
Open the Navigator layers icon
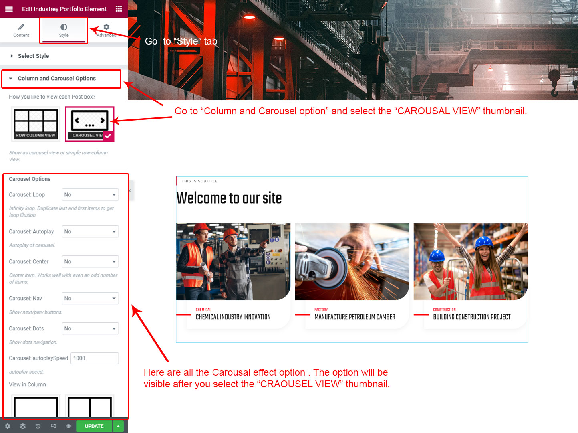23,426
